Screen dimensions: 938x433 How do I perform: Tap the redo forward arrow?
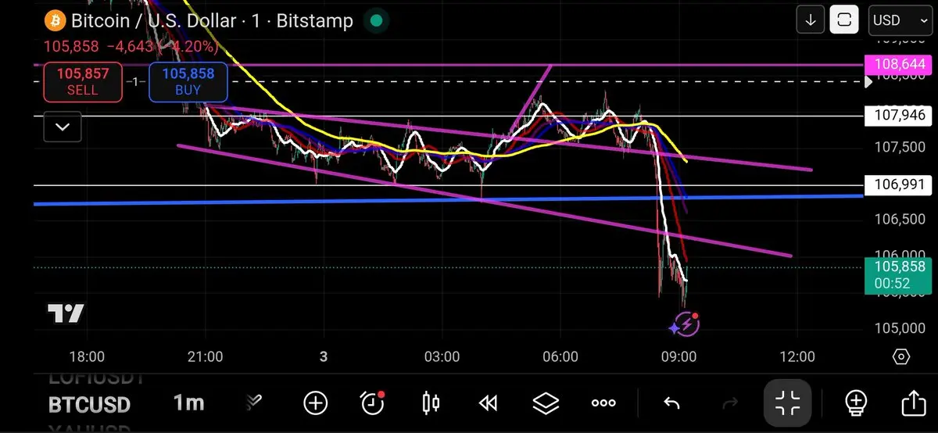pos(730,403)
